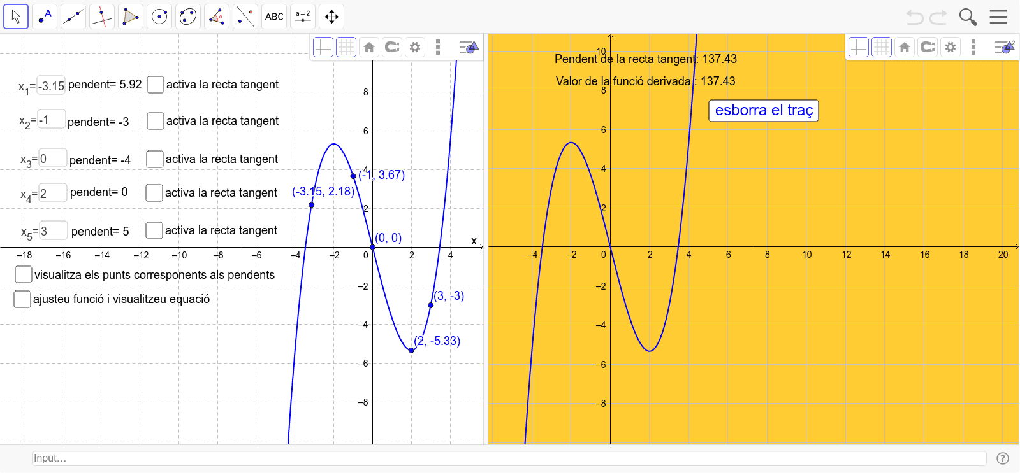
Task: Click the x1 input box showing -3.15
Action: pyautogui.click(x=52, y=85)
